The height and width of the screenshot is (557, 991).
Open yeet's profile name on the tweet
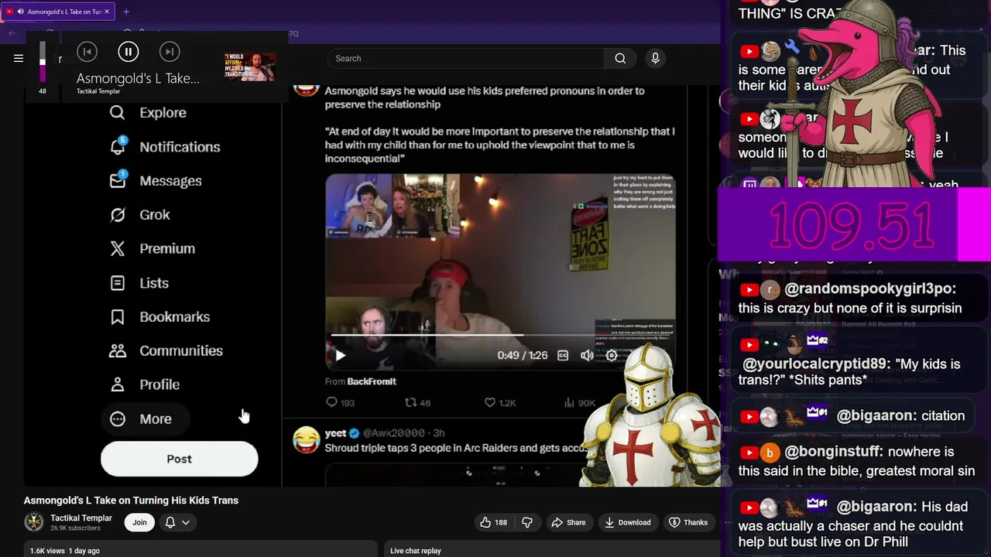(335, 433)
